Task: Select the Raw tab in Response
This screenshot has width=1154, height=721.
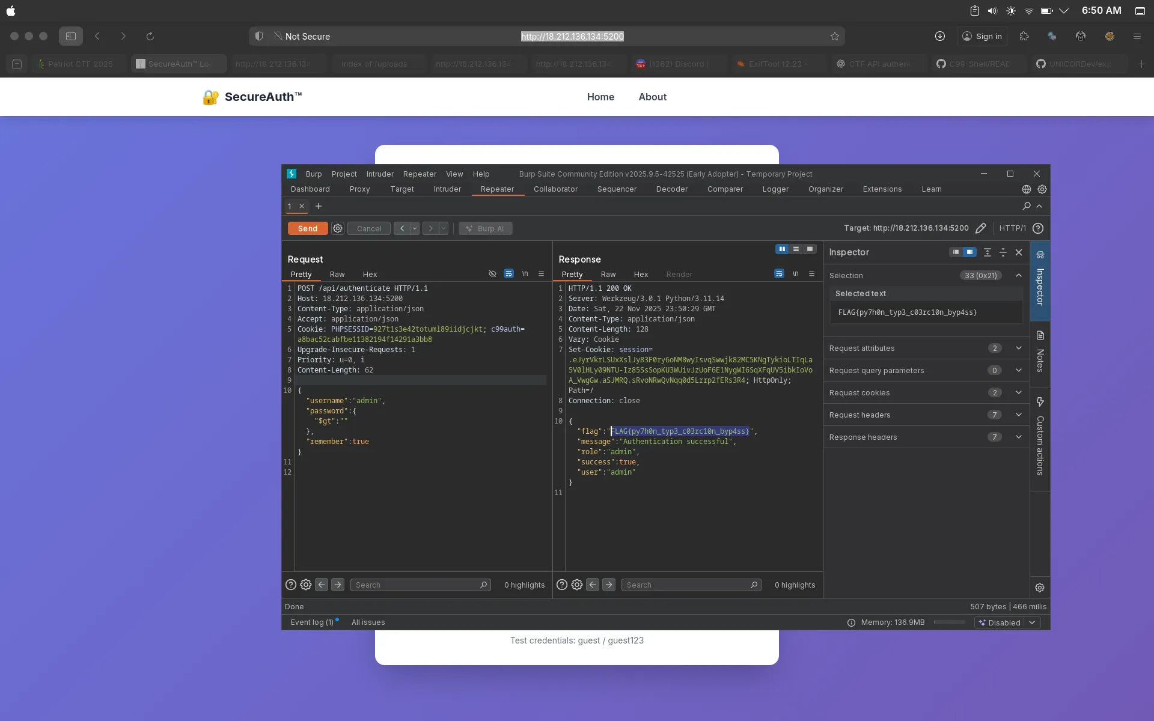Action: (608, 275)
